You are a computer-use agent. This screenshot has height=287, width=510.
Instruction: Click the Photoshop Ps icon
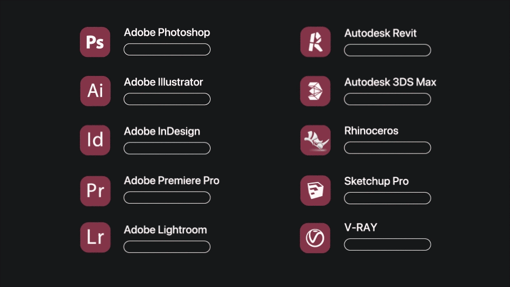click(x=95, y=42)
